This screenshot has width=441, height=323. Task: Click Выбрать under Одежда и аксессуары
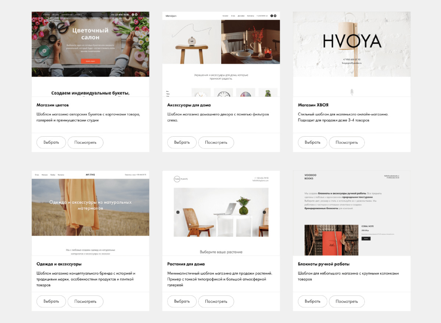tap(51, 301)
